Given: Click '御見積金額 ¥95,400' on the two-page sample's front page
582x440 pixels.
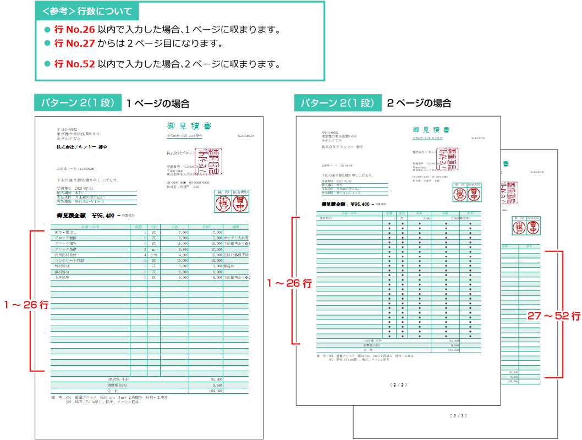Looking at the screenshot, I should [x=345, y=204].
